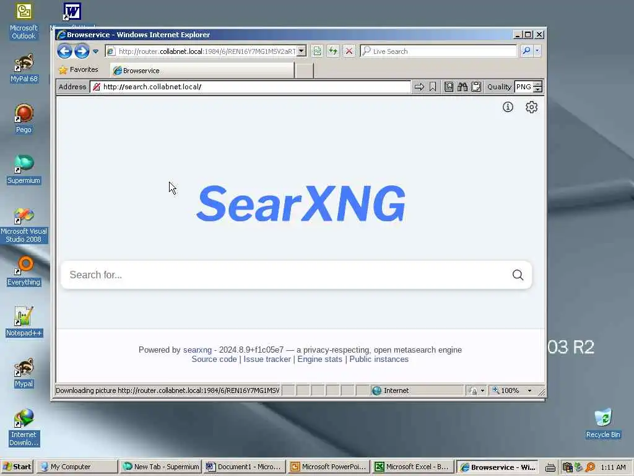Image resolution: width=634 pixels, height=476 pixels.
Task: Select the Internet Download desktop shortcut
Action: pos(24,428)
